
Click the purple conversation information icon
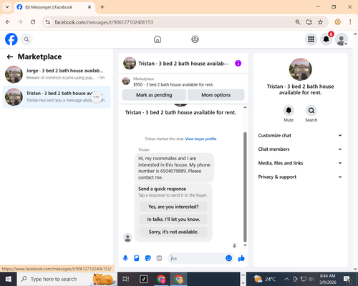pos(238,64)
